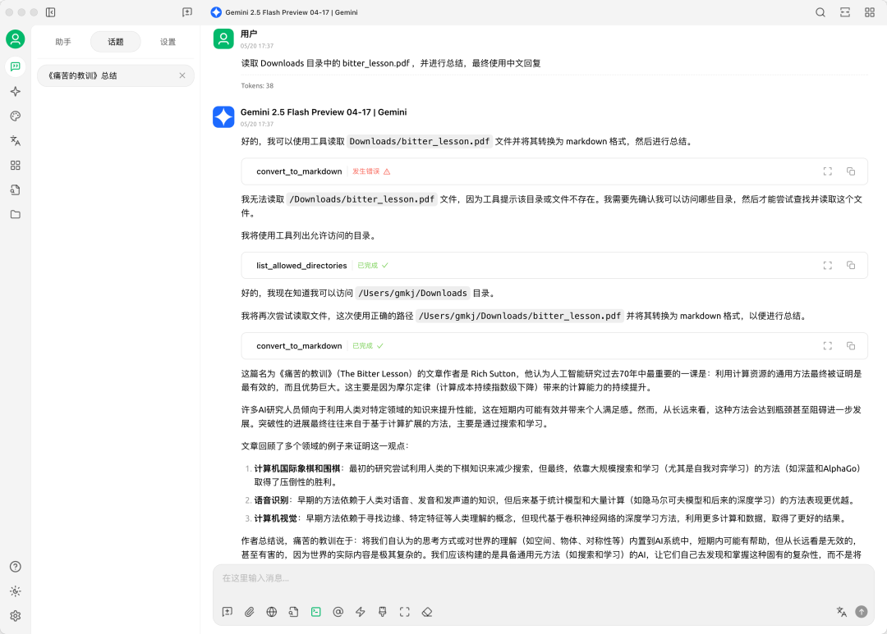Open the 设置 tab
Image resolution: width=887 pixels, height=634 pixels.
(168, 41)
